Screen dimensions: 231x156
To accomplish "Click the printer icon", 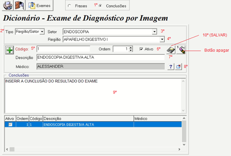I will (8, 5).
